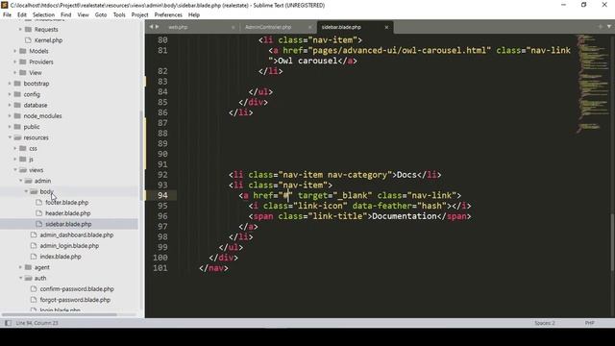Expand the node_modules folder
Viewport: 615px width, 346px height.
click(x=10, y=116)
